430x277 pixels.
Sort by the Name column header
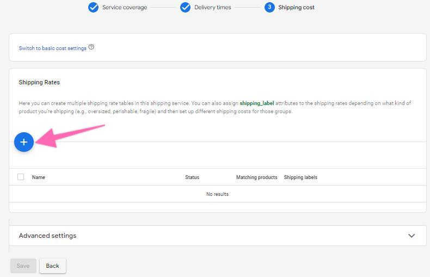click(39, 177)
